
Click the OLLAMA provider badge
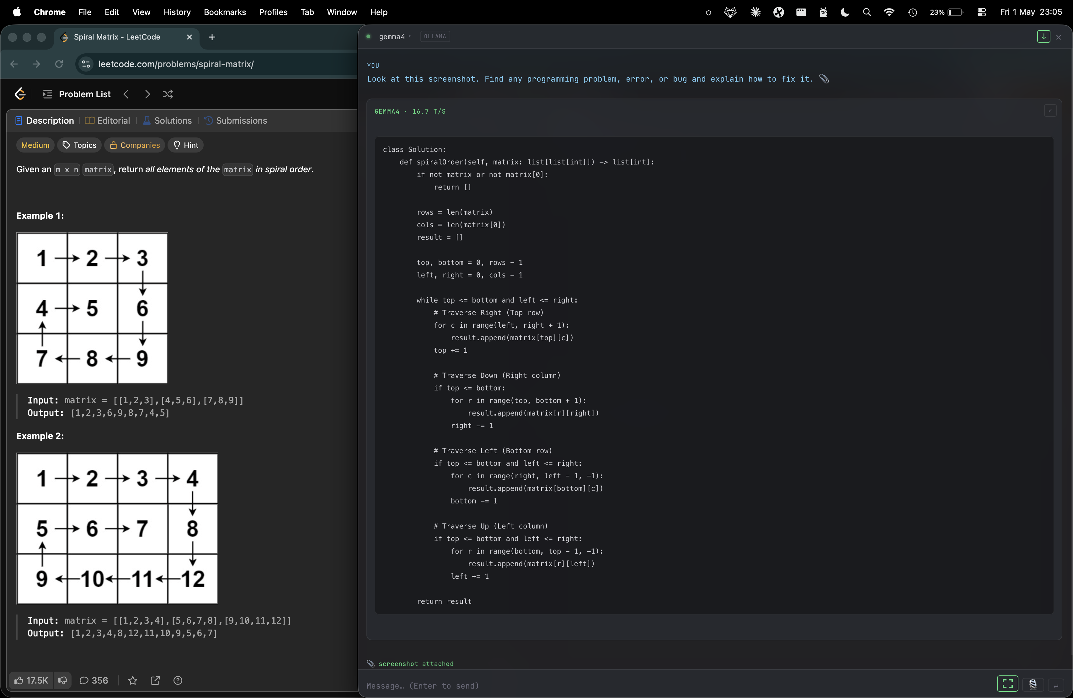[x=435, y=36]
